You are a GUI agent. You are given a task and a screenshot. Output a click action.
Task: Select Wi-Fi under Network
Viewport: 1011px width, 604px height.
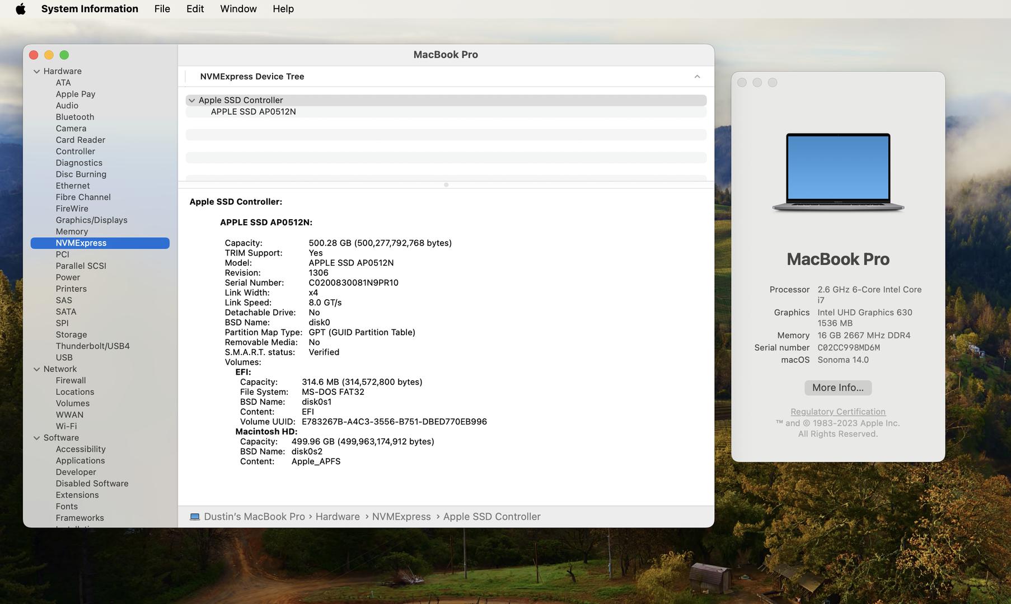pyautogui.click(x=66, y=426)
